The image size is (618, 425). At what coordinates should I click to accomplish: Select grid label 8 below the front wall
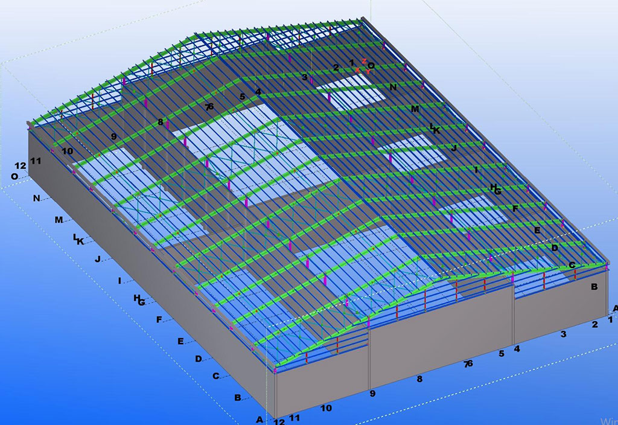(419, 379)
